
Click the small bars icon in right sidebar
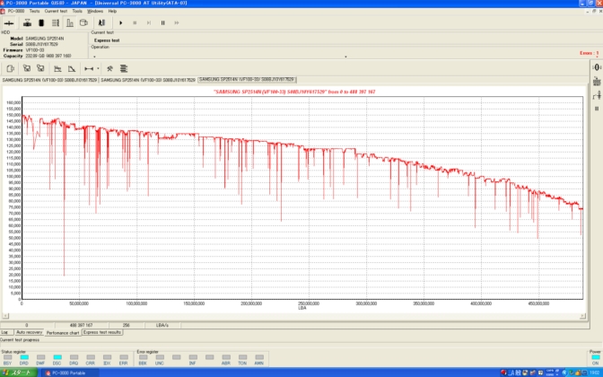[597, 109]
